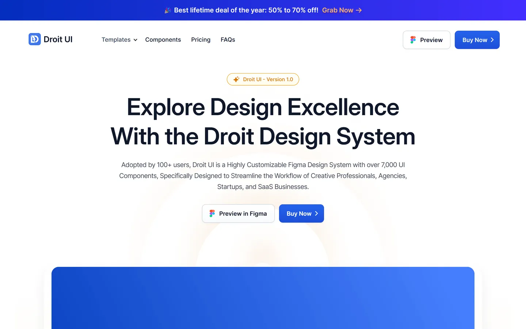Image resolution: width=526 pixels, height=329 pixels.
Task: Expand the Templates dropdown menu
Action: click(119, 39)
